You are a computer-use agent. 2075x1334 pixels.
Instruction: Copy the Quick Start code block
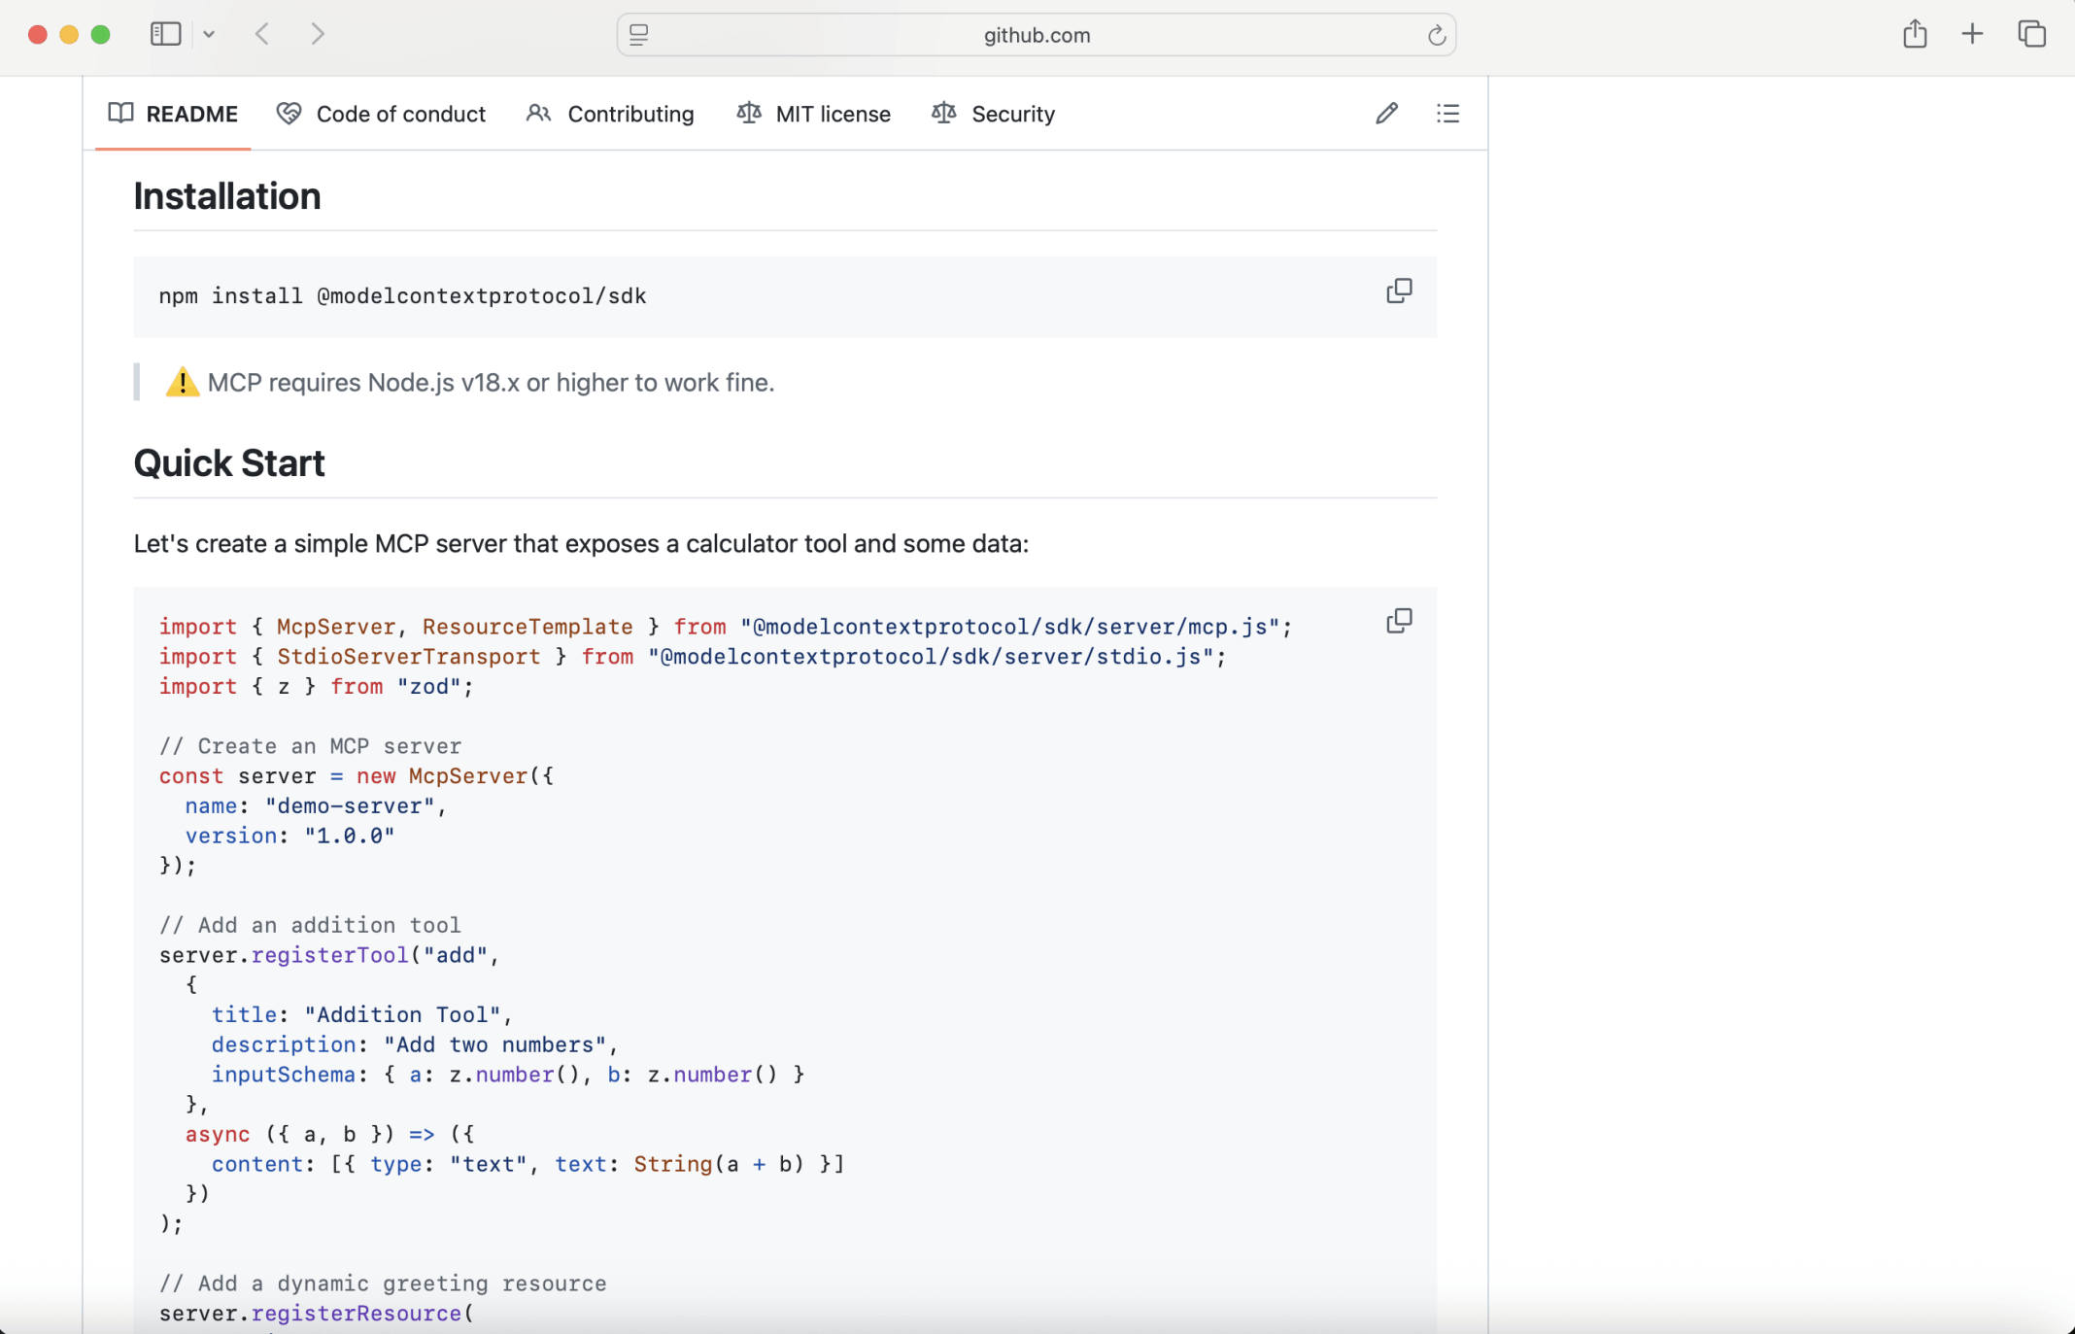click(x=1399, y=621)
